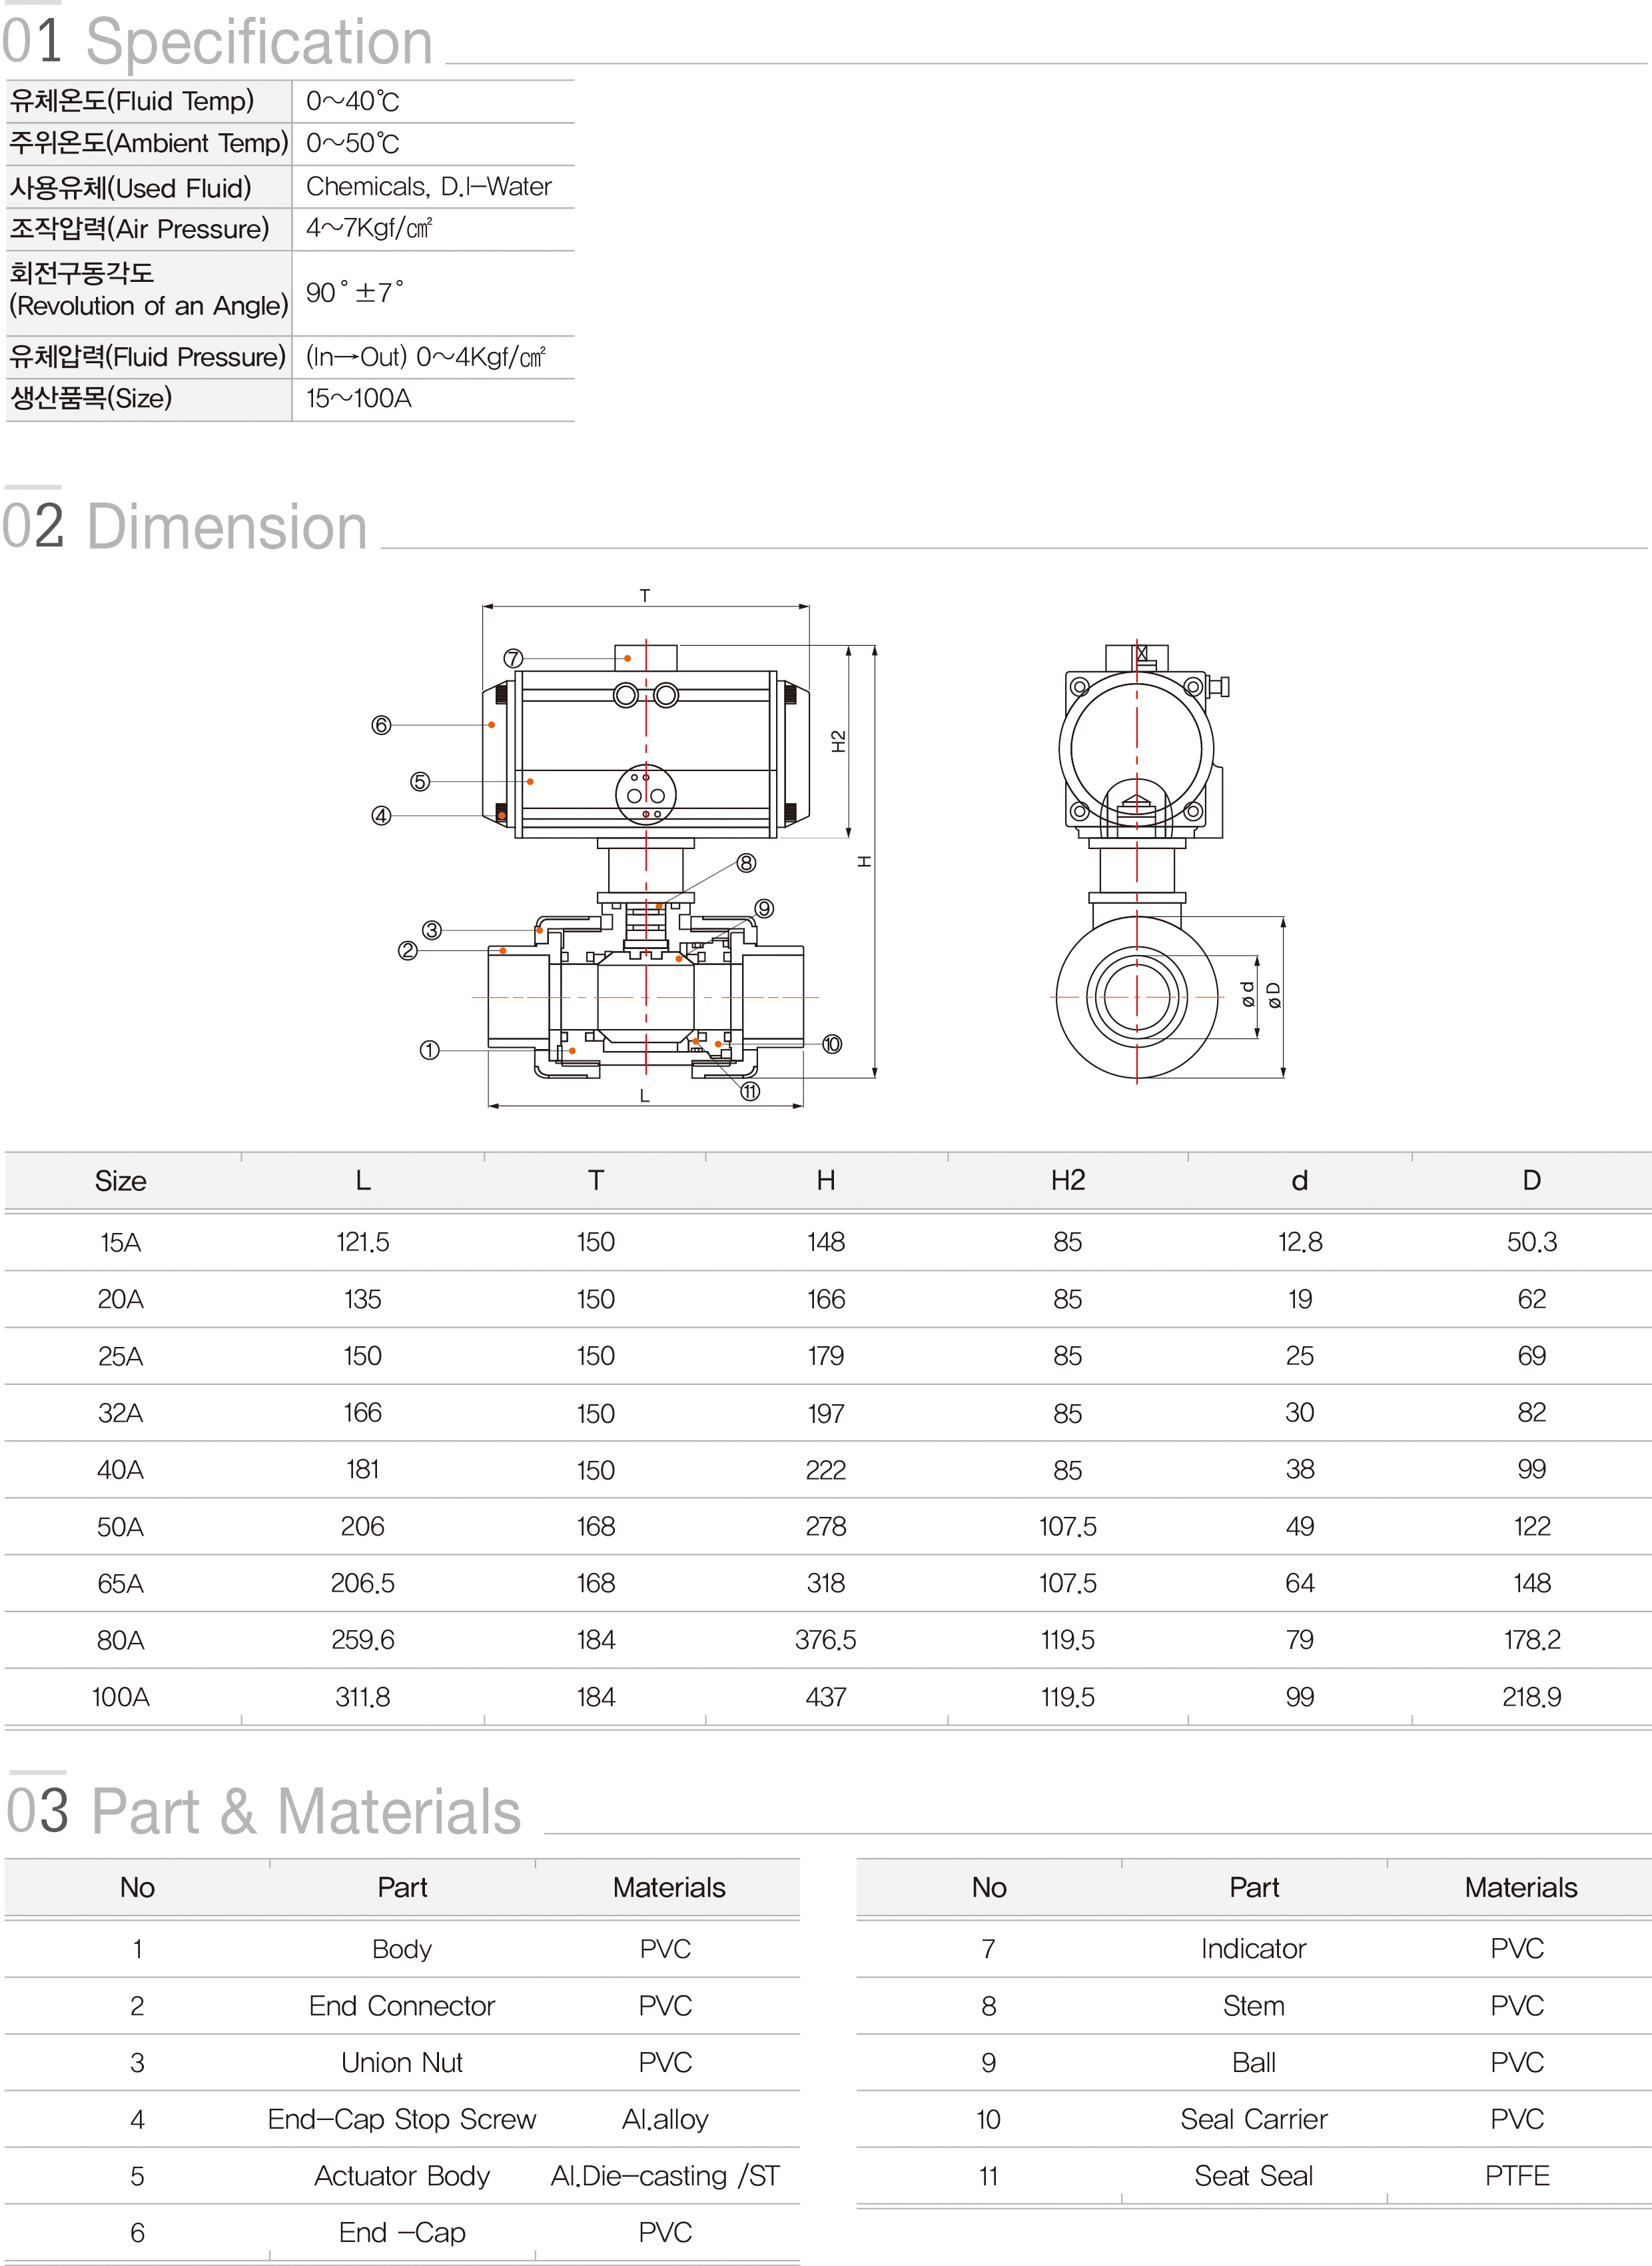Select the Fluid Temp value 0~40℃
The image size is (1652, 2266).
click(353, 101)
